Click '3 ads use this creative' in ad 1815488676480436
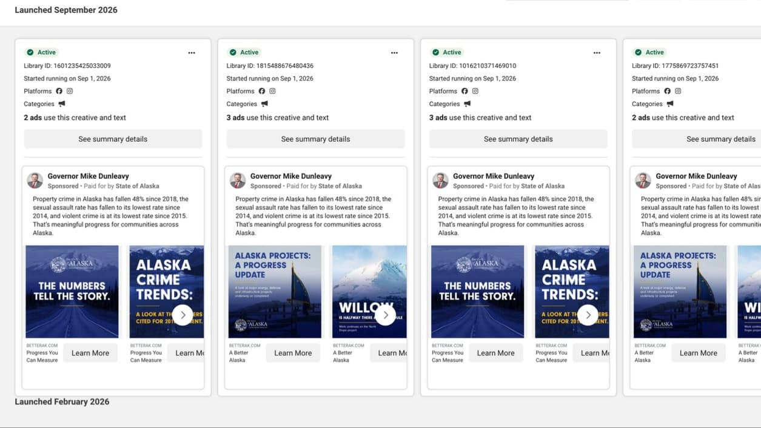Screen dimensions: 761x428 [278, 118]
